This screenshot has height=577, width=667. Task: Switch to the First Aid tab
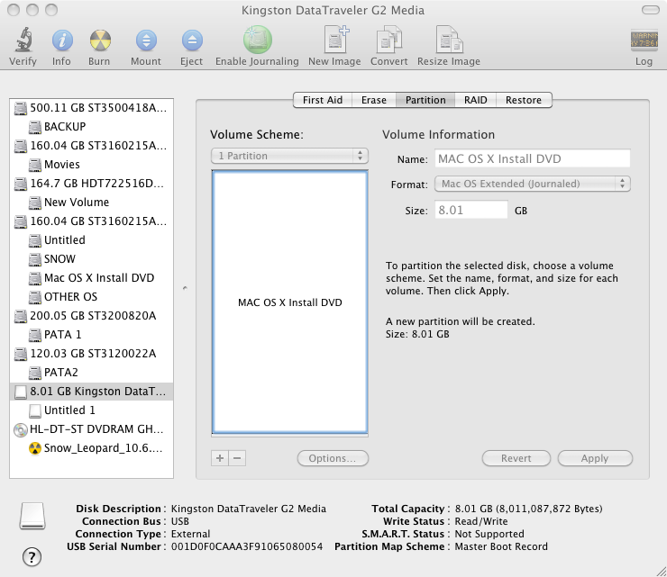323,100
